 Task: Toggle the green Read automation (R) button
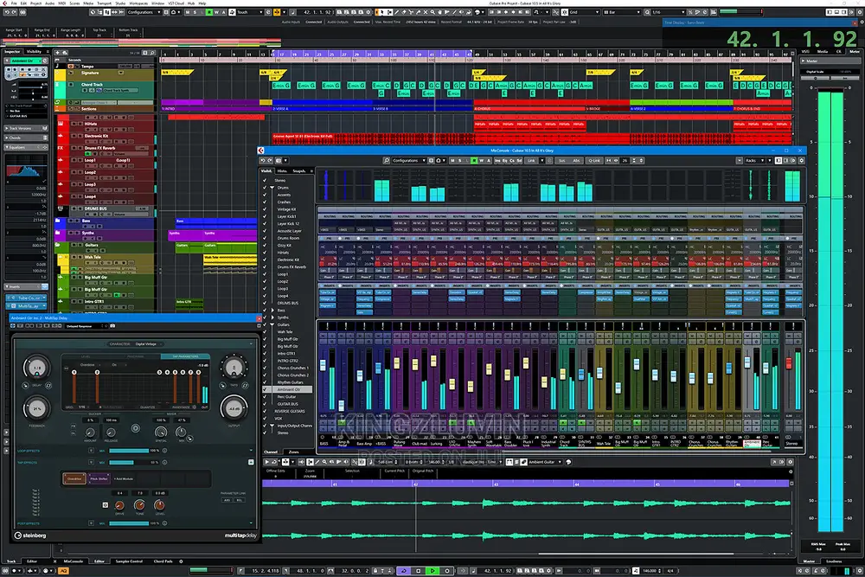209,12
